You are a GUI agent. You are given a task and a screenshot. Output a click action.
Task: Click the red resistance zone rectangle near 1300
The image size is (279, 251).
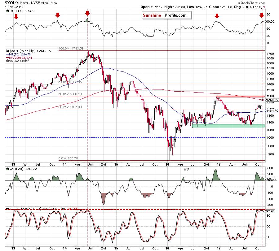tap(240, 96)
